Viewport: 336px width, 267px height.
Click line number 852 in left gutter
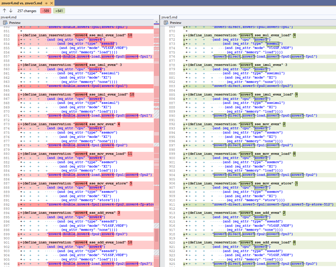[7, 35]
